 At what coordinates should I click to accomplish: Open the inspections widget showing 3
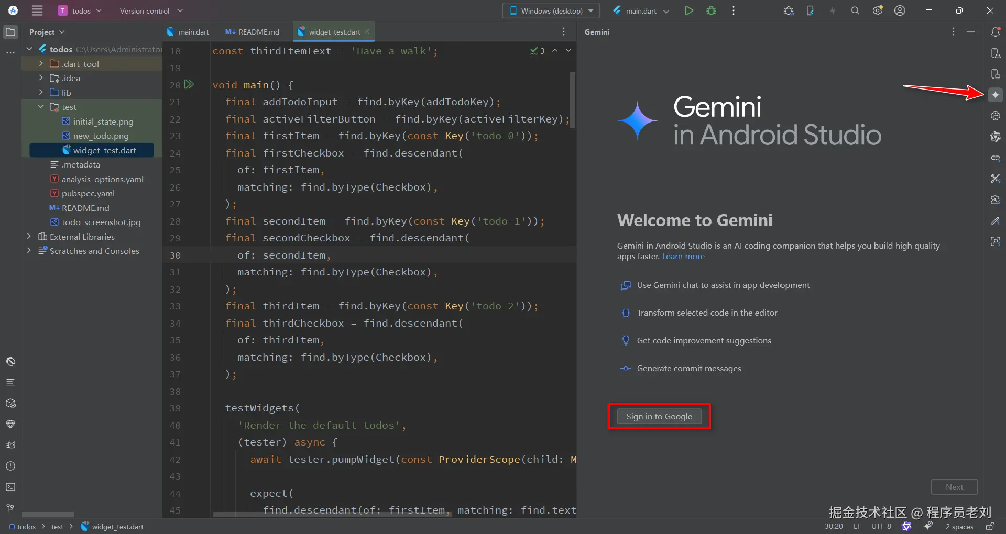pyautogui.click(x=538, y=51)
